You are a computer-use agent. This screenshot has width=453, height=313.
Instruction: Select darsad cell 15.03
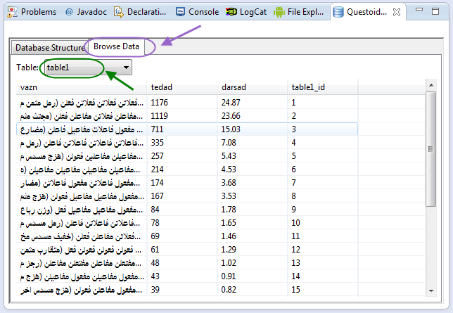tap(253, 129)
